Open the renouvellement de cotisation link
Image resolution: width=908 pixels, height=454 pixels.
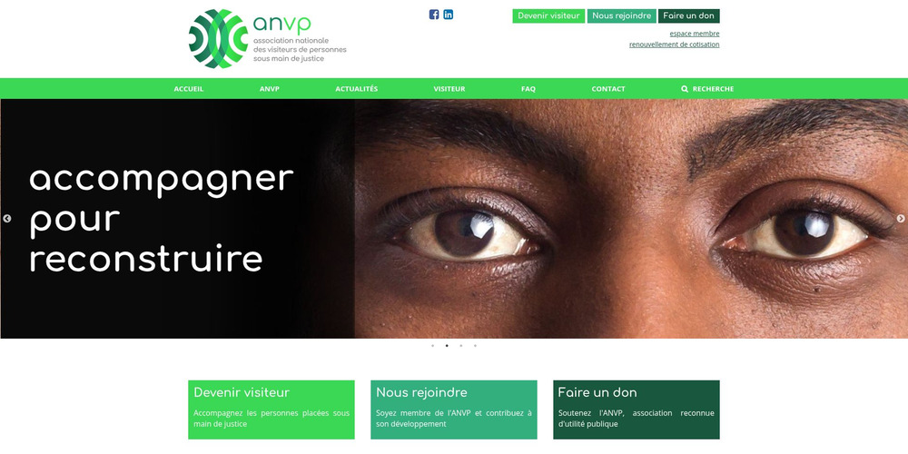tap(674, 44)
